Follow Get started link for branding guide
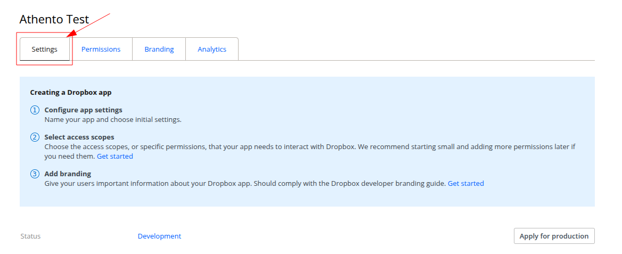This screenshot has width=622, height=254. pyautogui.click(x=465, y=184)
